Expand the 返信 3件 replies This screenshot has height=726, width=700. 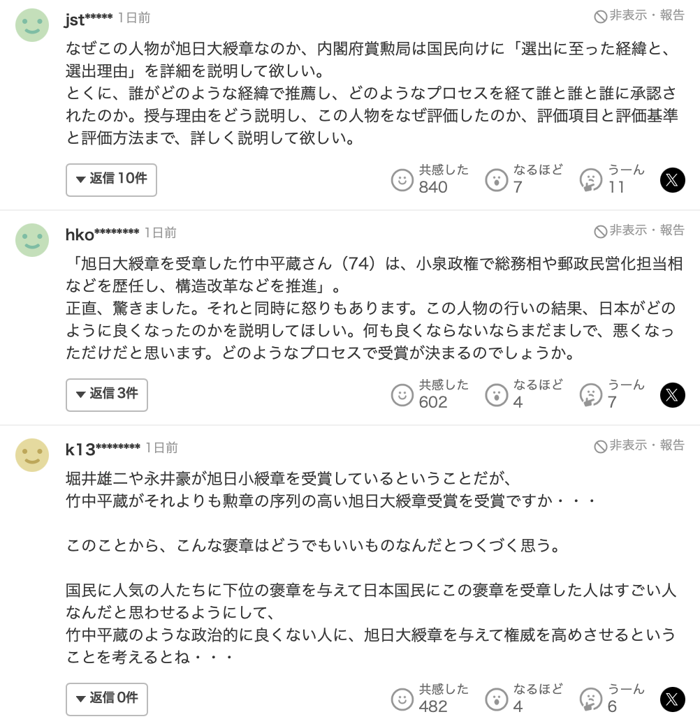pyautogui.click(x=107, y=394)
